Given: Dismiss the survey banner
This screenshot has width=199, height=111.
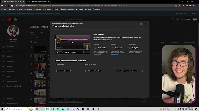Looking at the screenshot, I should 193,14.
